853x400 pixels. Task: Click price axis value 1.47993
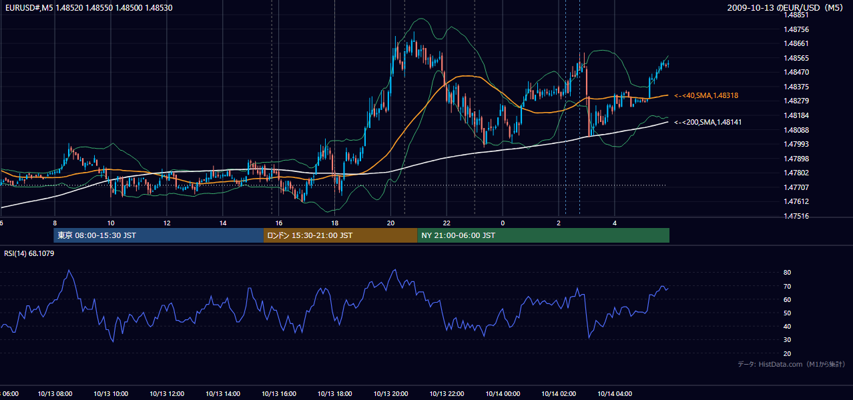[x=796, y=144]
